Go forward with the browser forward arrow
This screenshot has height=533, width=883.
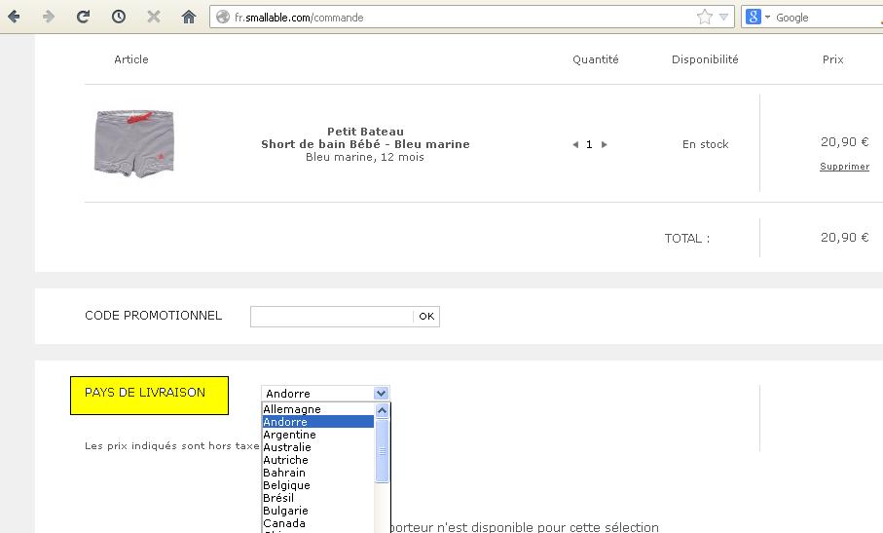click(49, 17)
